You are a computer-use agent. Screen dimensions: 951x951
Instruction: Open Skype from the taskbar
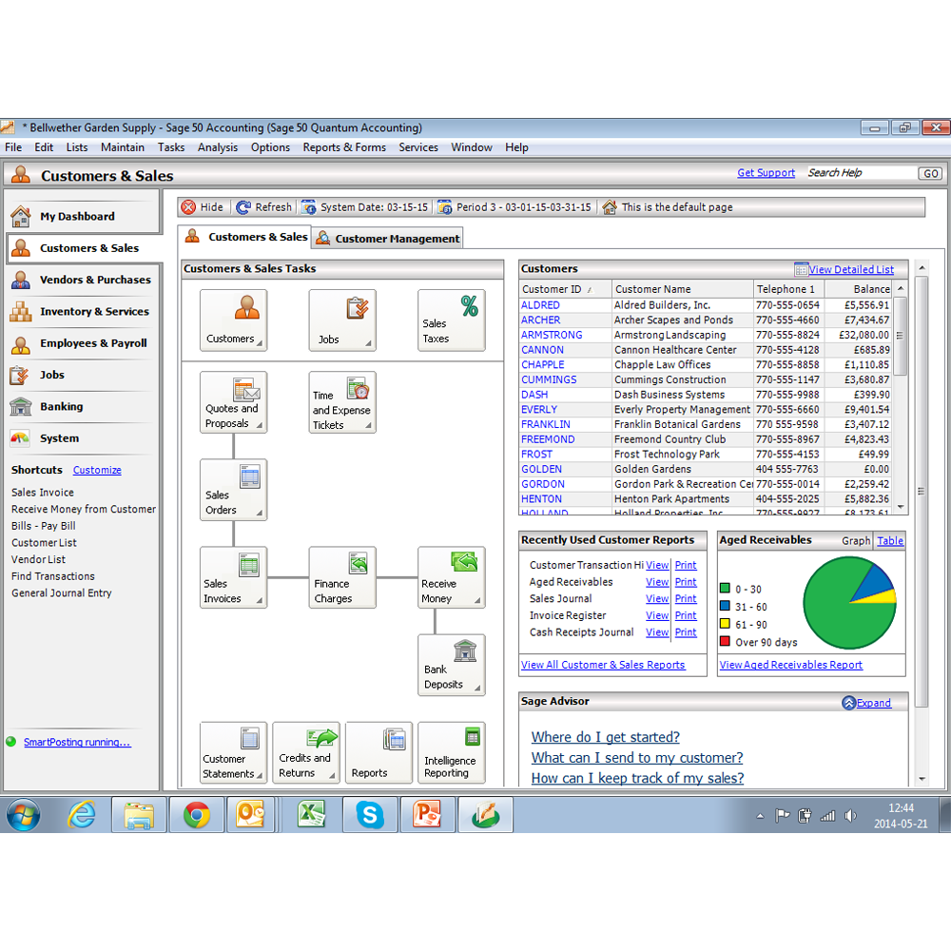[x=369, y=815]
